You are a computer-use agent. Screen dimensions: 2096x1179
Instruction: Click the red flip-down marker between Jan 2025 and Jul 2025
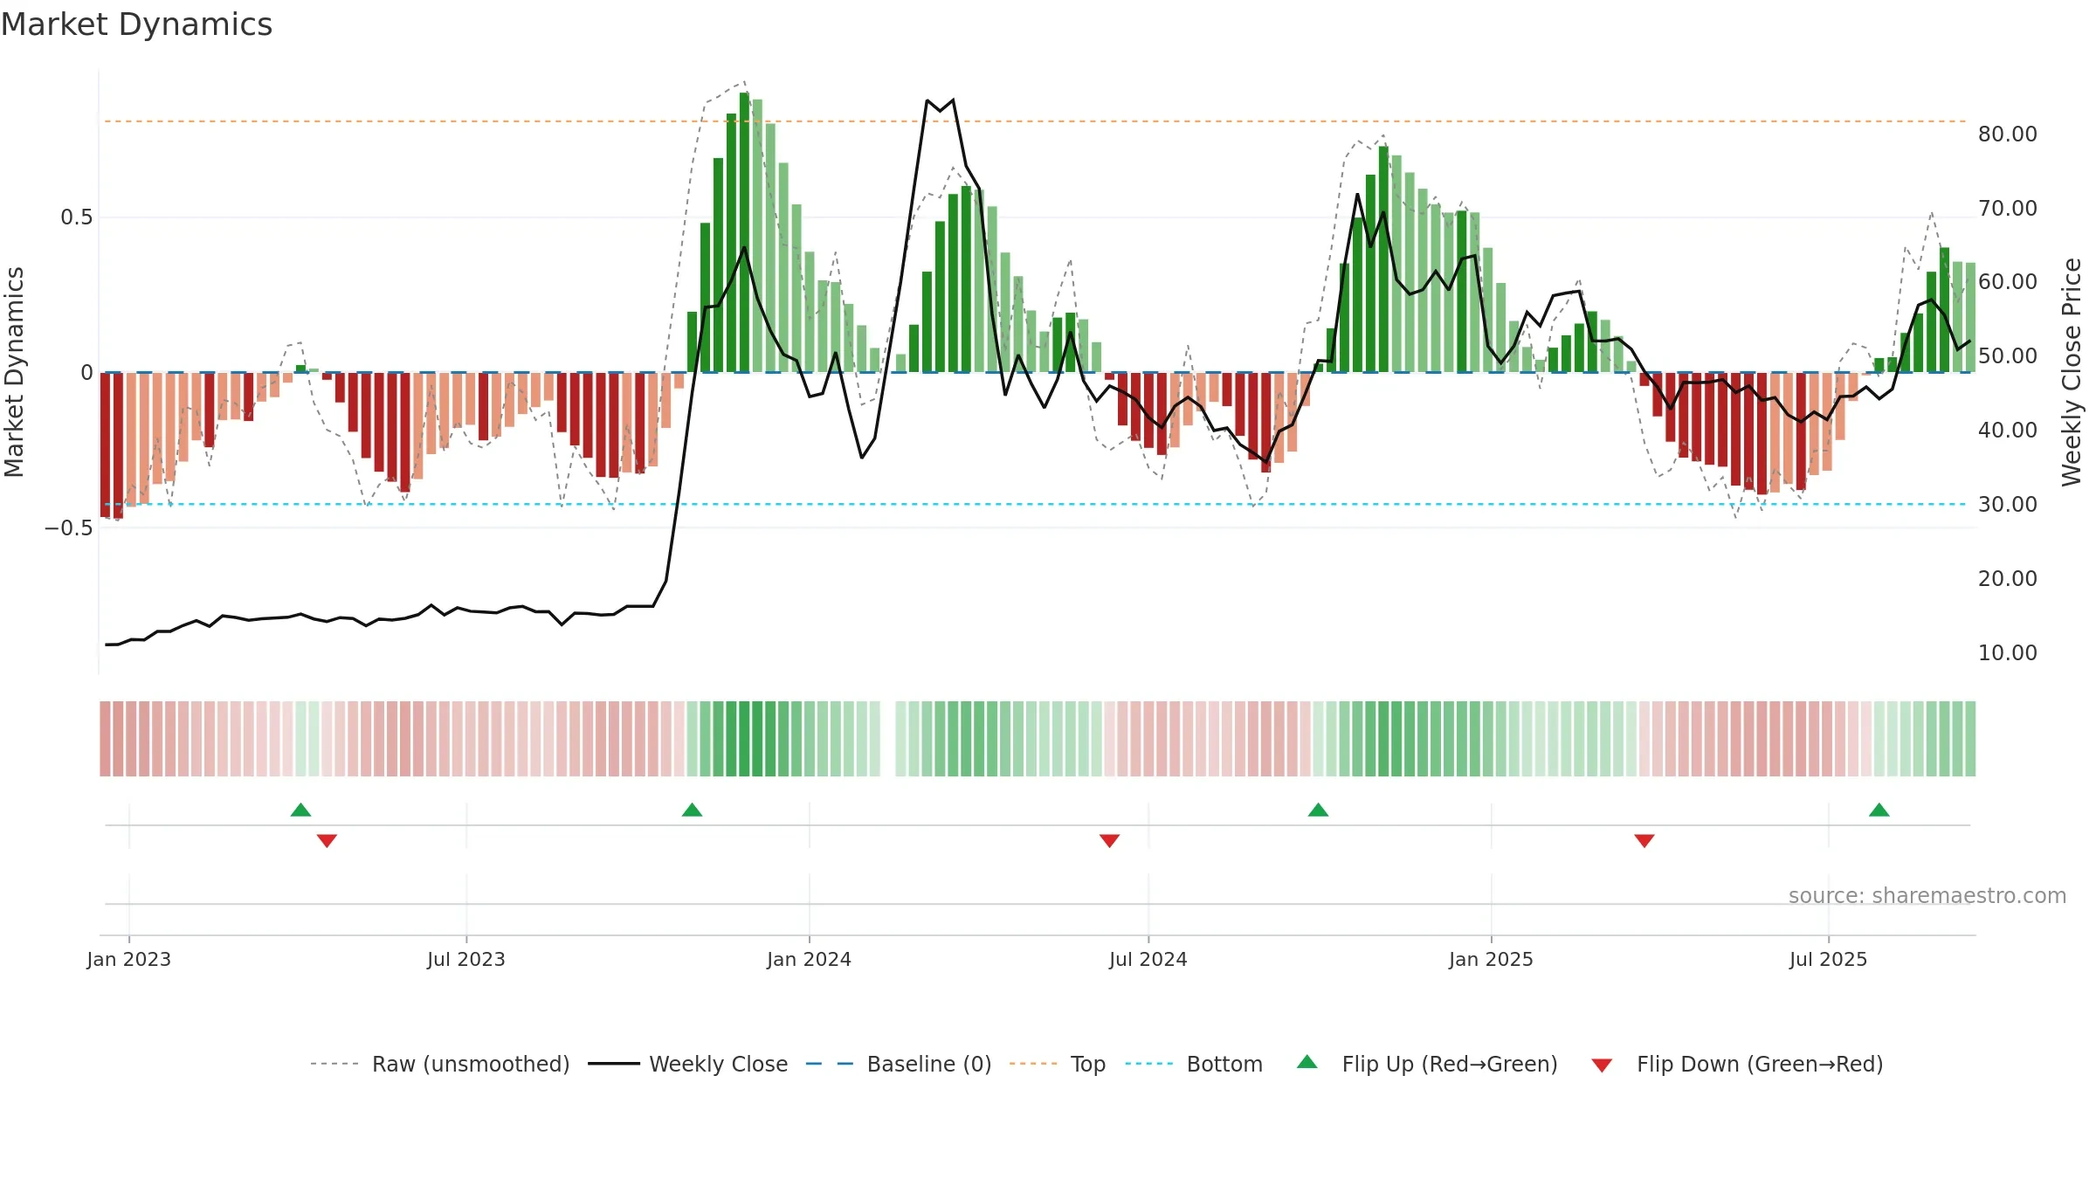coord(1644,840)
